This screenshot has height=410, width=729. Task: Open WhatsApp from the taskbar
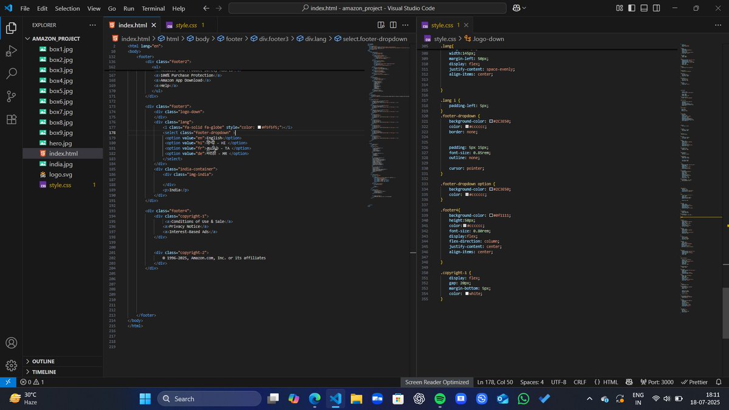[524, 398]
